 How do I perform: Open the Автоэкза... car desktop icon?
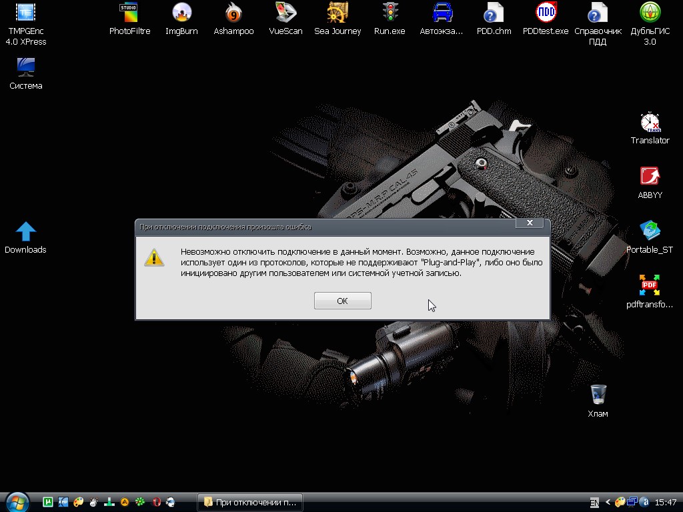click(x=442, y=19)
